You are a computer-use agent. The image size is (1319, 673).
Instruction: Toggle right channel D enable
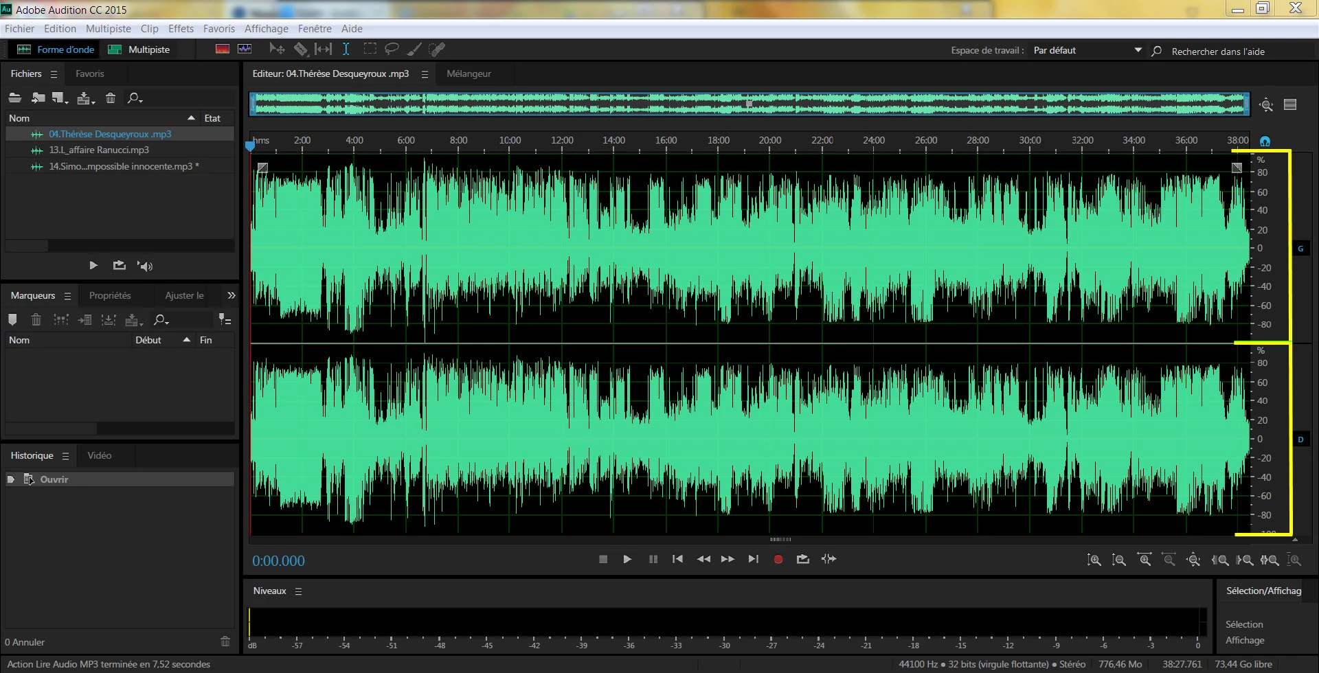click(x=1300, y=440)
